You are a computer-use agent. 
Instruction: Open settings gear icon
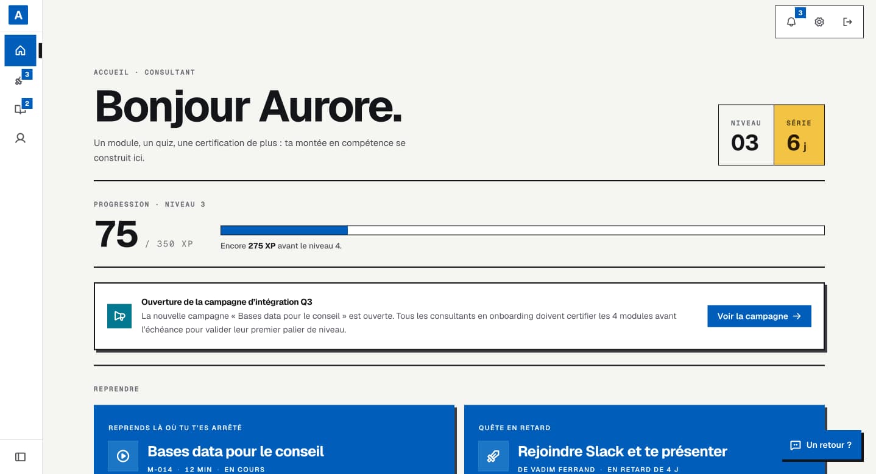pos(819,22)
